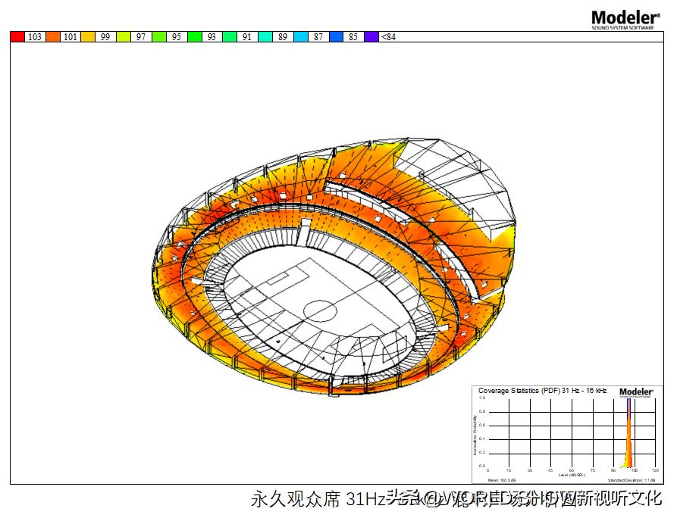Click the Modeler Sound System Software logo
This screenshot has width=677, height=521.
[x=625, y=20]
